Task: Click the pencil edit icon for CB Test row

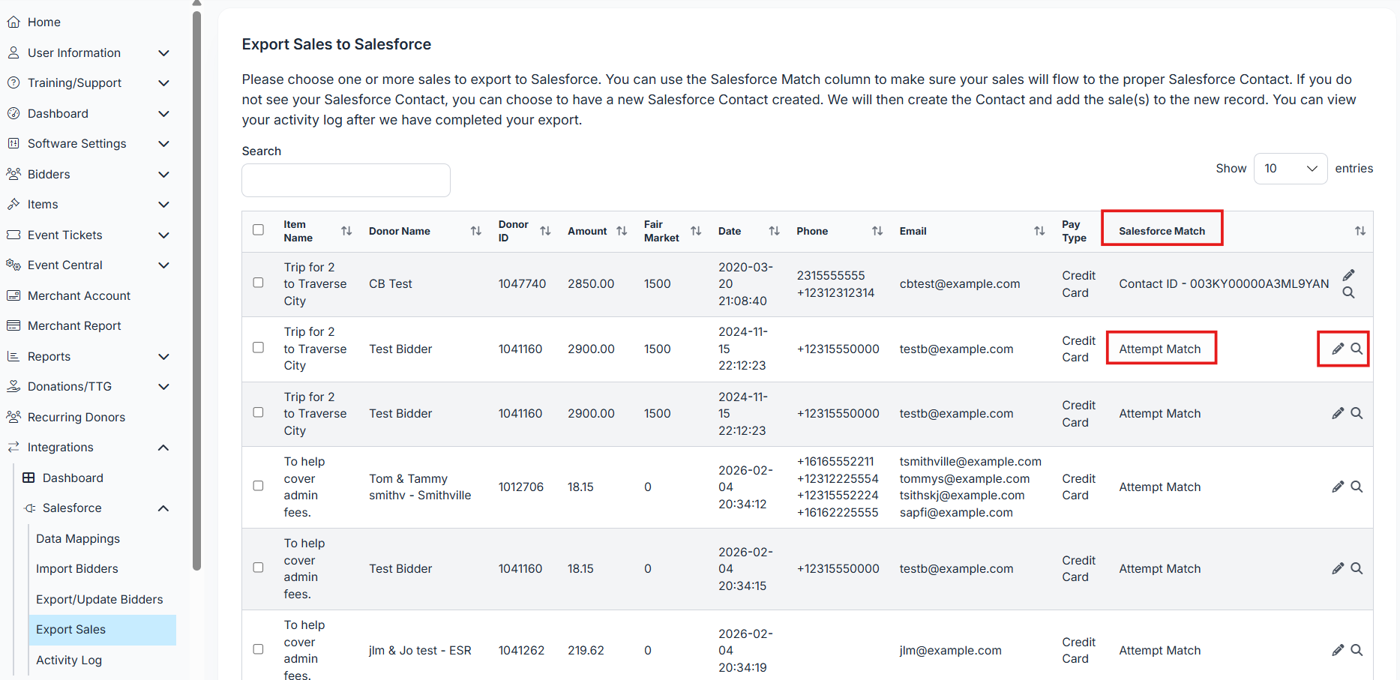Action: (x=1348, y=275)
